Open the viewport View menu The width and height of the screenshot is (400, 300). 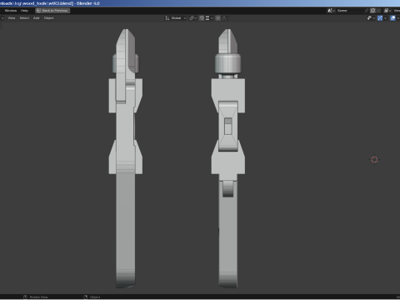[x=12, y=18]
